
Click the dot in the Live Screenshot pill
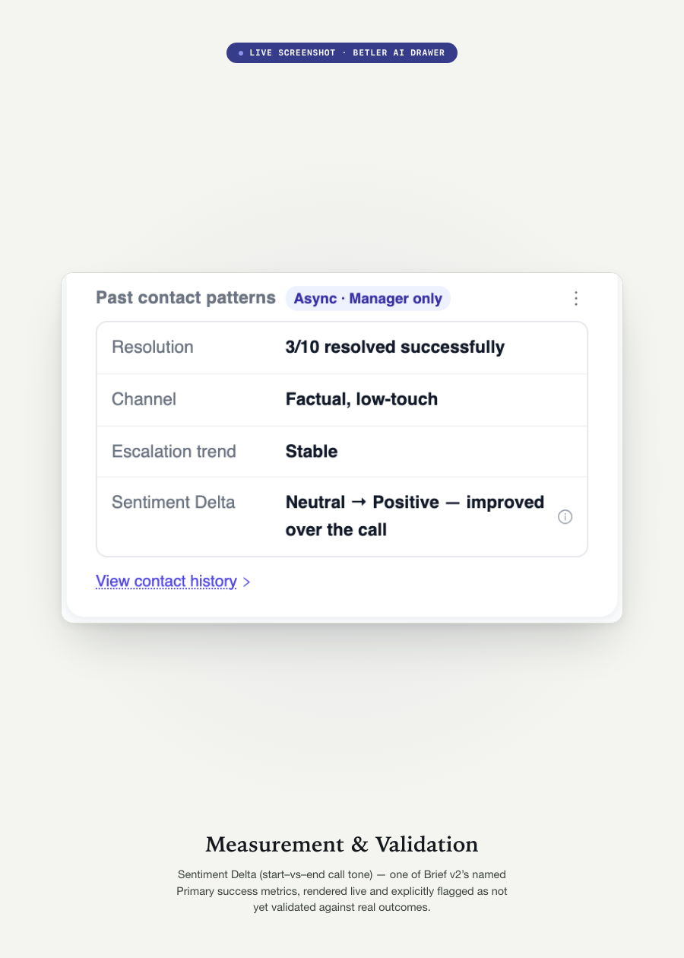click(241, 53)
